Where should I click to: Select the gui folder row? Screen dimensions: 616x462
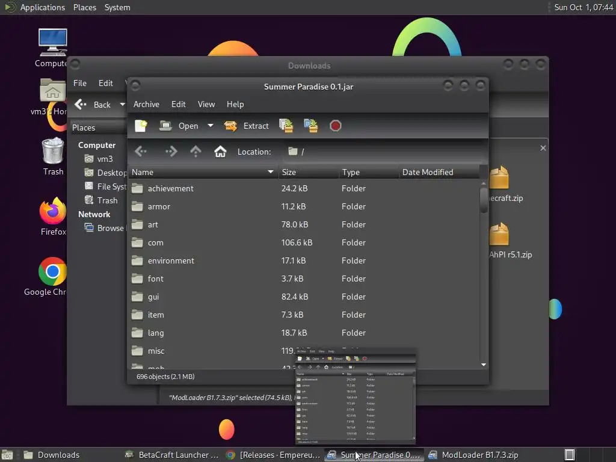[x=304, y=297]
